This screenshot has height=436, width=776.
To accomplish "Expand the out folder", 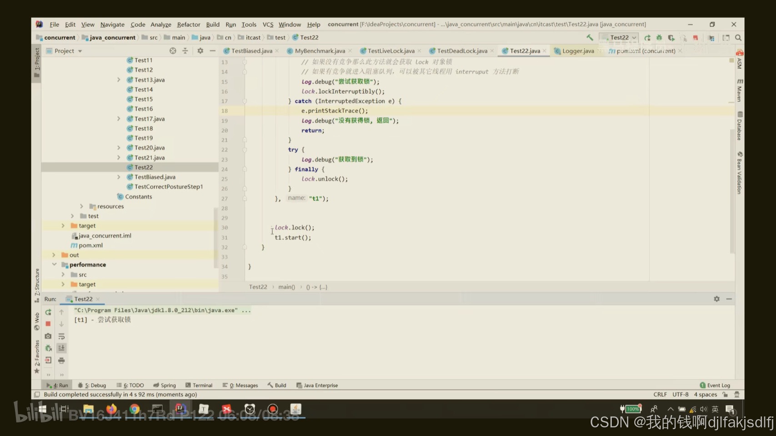I will tap(54, 255).
